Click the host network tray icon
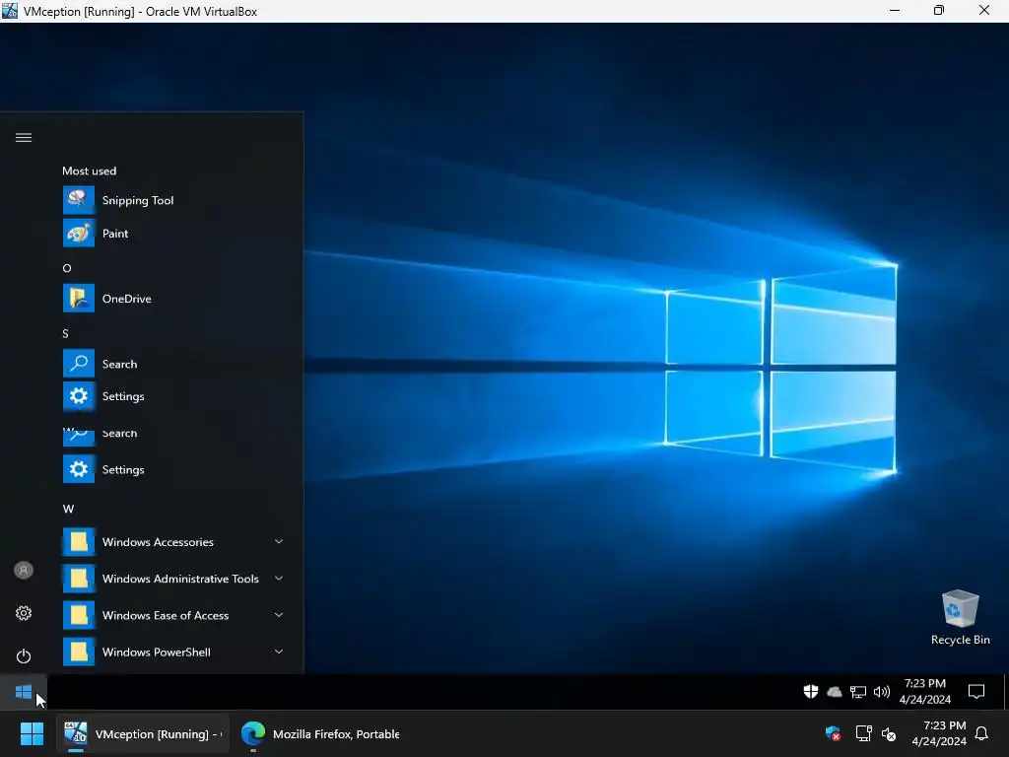This screenshot has height=757, width=1009. point(863,733)
